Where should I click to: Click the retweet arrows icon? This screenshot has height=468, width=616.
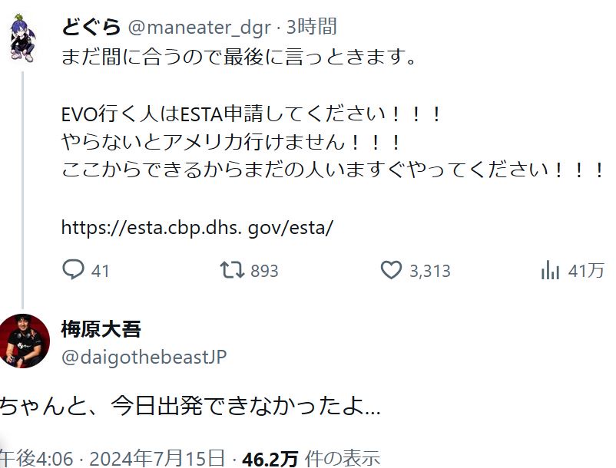[232, 270]
